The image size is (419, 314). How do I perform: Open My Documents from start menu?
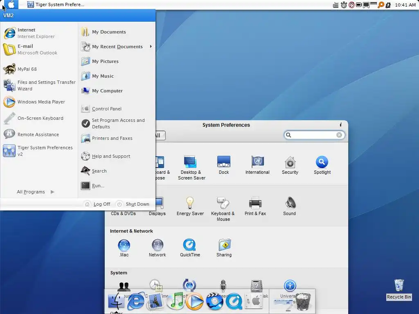(x=117, y=32)
